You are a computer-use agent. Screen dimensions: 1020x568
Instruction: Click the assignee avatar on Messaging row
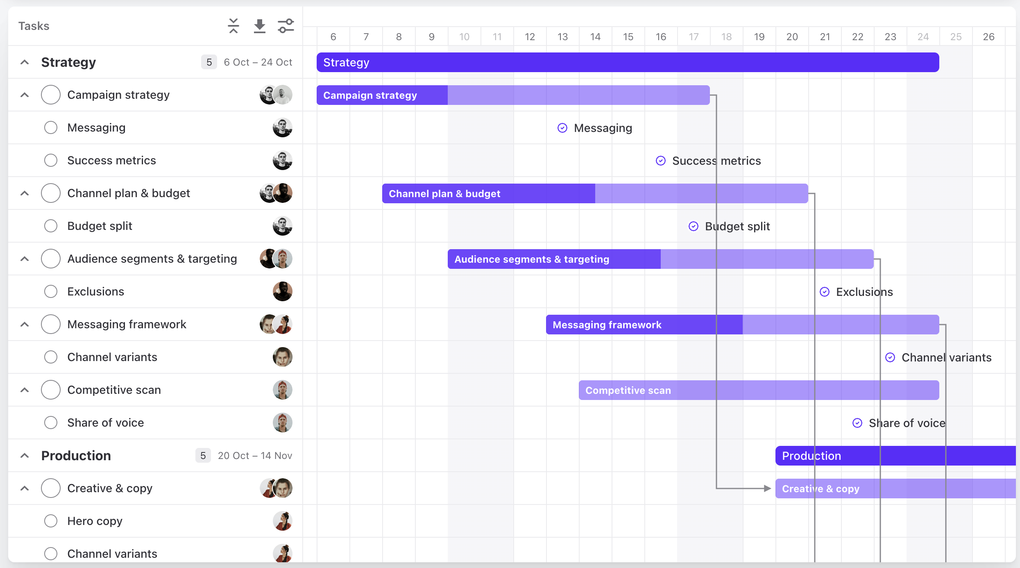283,127
